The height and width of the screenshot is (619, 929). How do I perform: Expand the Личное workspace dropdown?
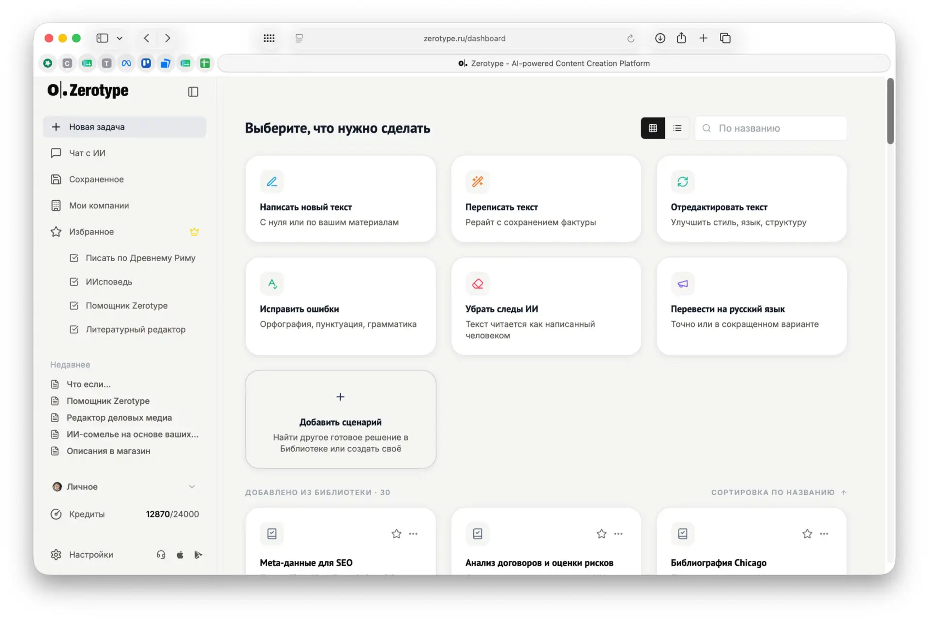click(192, 487)
